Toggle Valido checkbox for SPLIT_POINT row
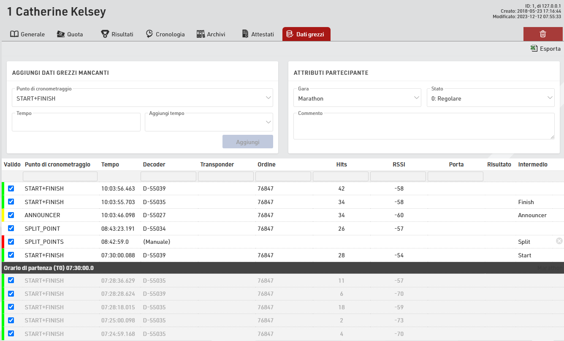This screenshot has width=564, height=341. coord(11,228)
